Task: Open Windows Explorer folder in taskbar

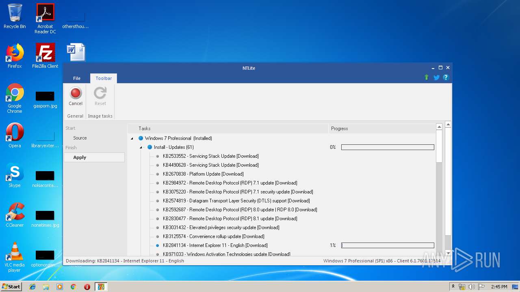Action: click(x=46, y=287)
